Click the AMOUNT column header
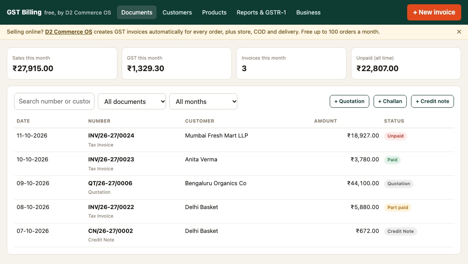Image resolution: width=468 pixels, height=264 pixels. point(325,121)
